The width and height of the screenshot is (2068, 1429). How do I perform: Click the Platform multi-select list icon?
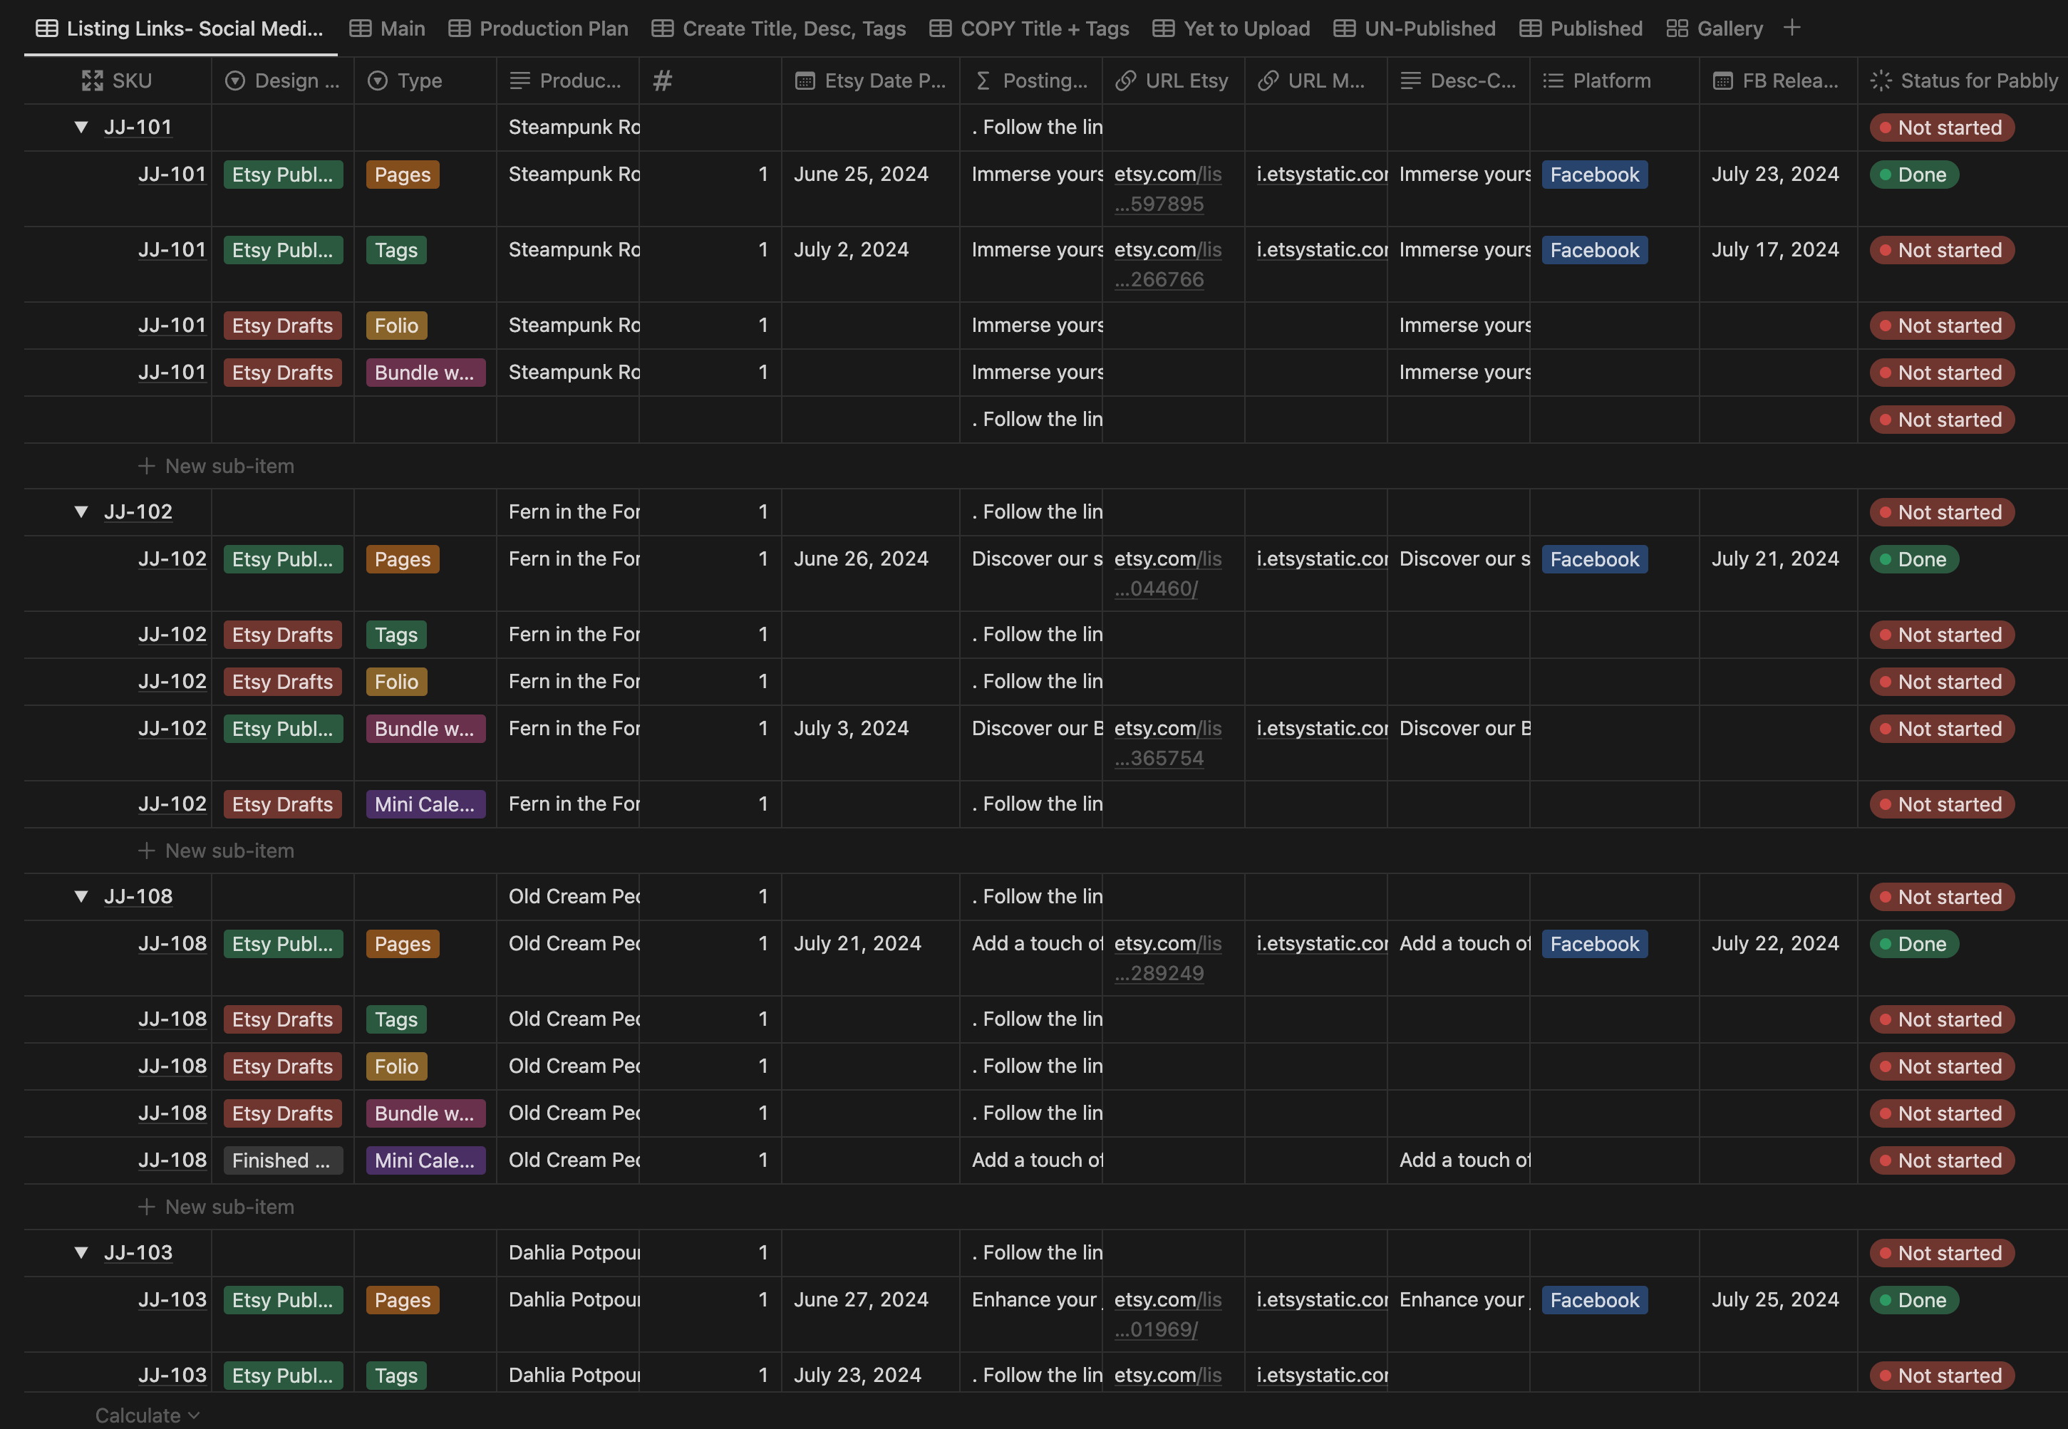click(x=1553, y=80)
